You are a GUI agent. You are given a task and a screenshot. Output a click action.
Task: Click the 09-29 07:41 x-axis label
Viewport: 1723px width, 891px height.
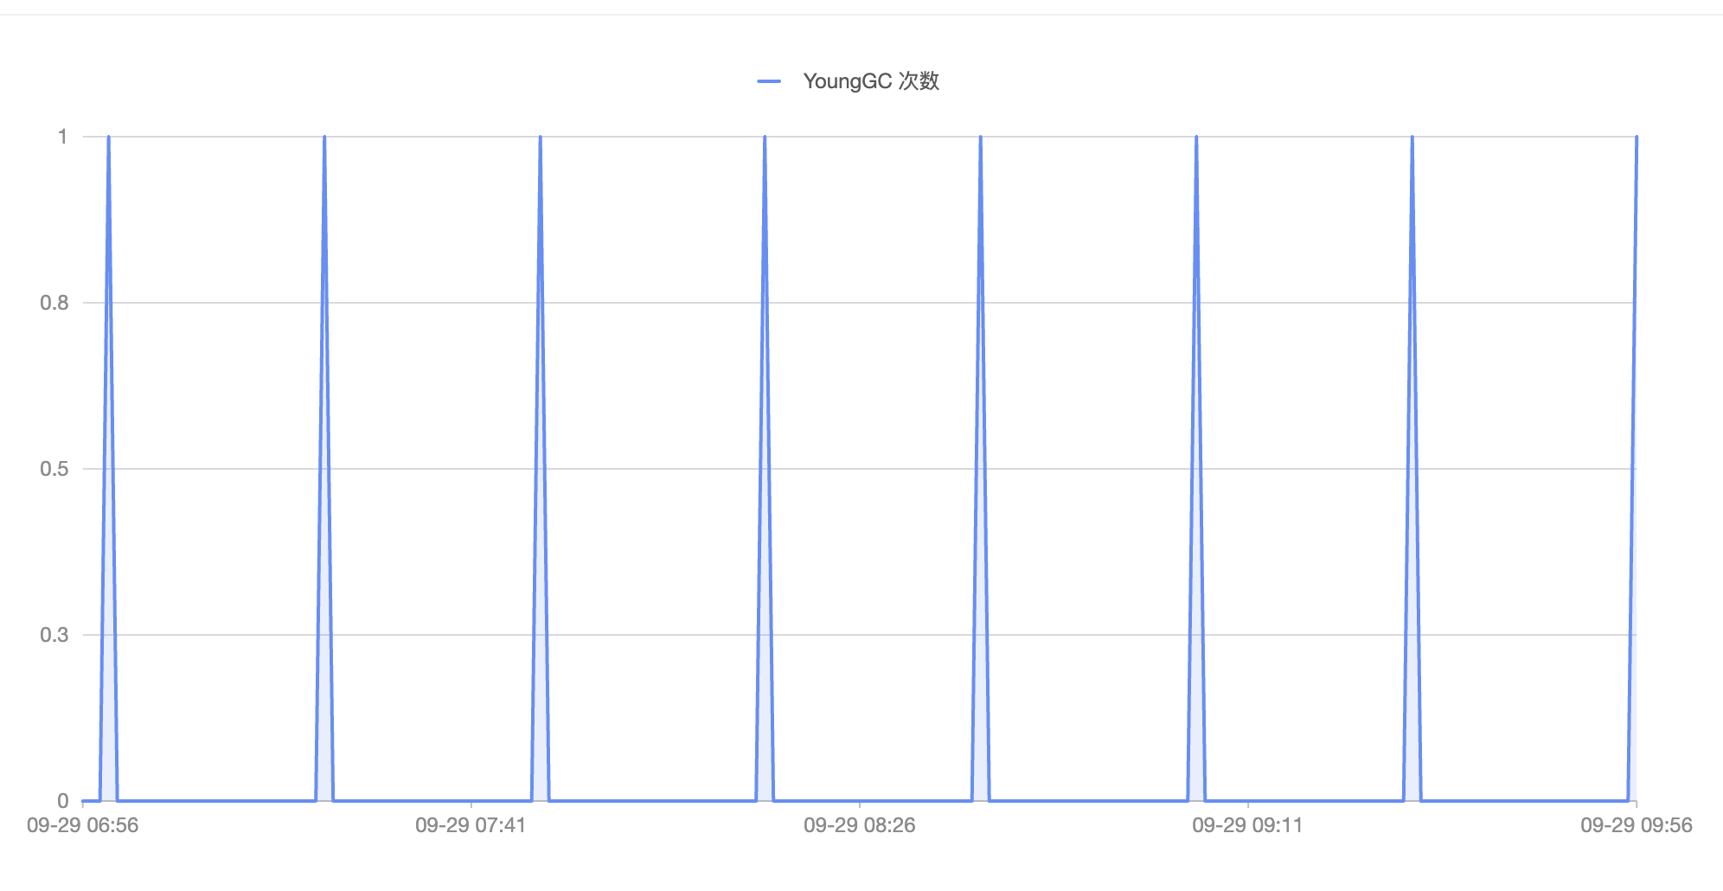471,825
